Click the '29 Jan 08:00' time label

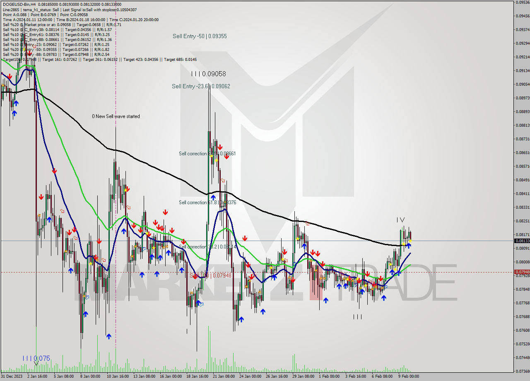coord(303,376)
